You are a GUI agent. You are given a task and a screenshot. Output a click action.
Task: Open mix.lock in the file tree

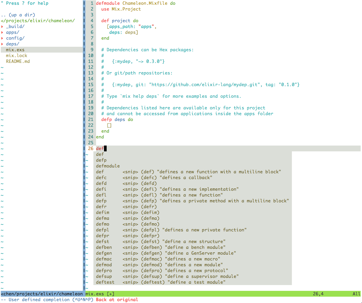click(x=17, y=55)
